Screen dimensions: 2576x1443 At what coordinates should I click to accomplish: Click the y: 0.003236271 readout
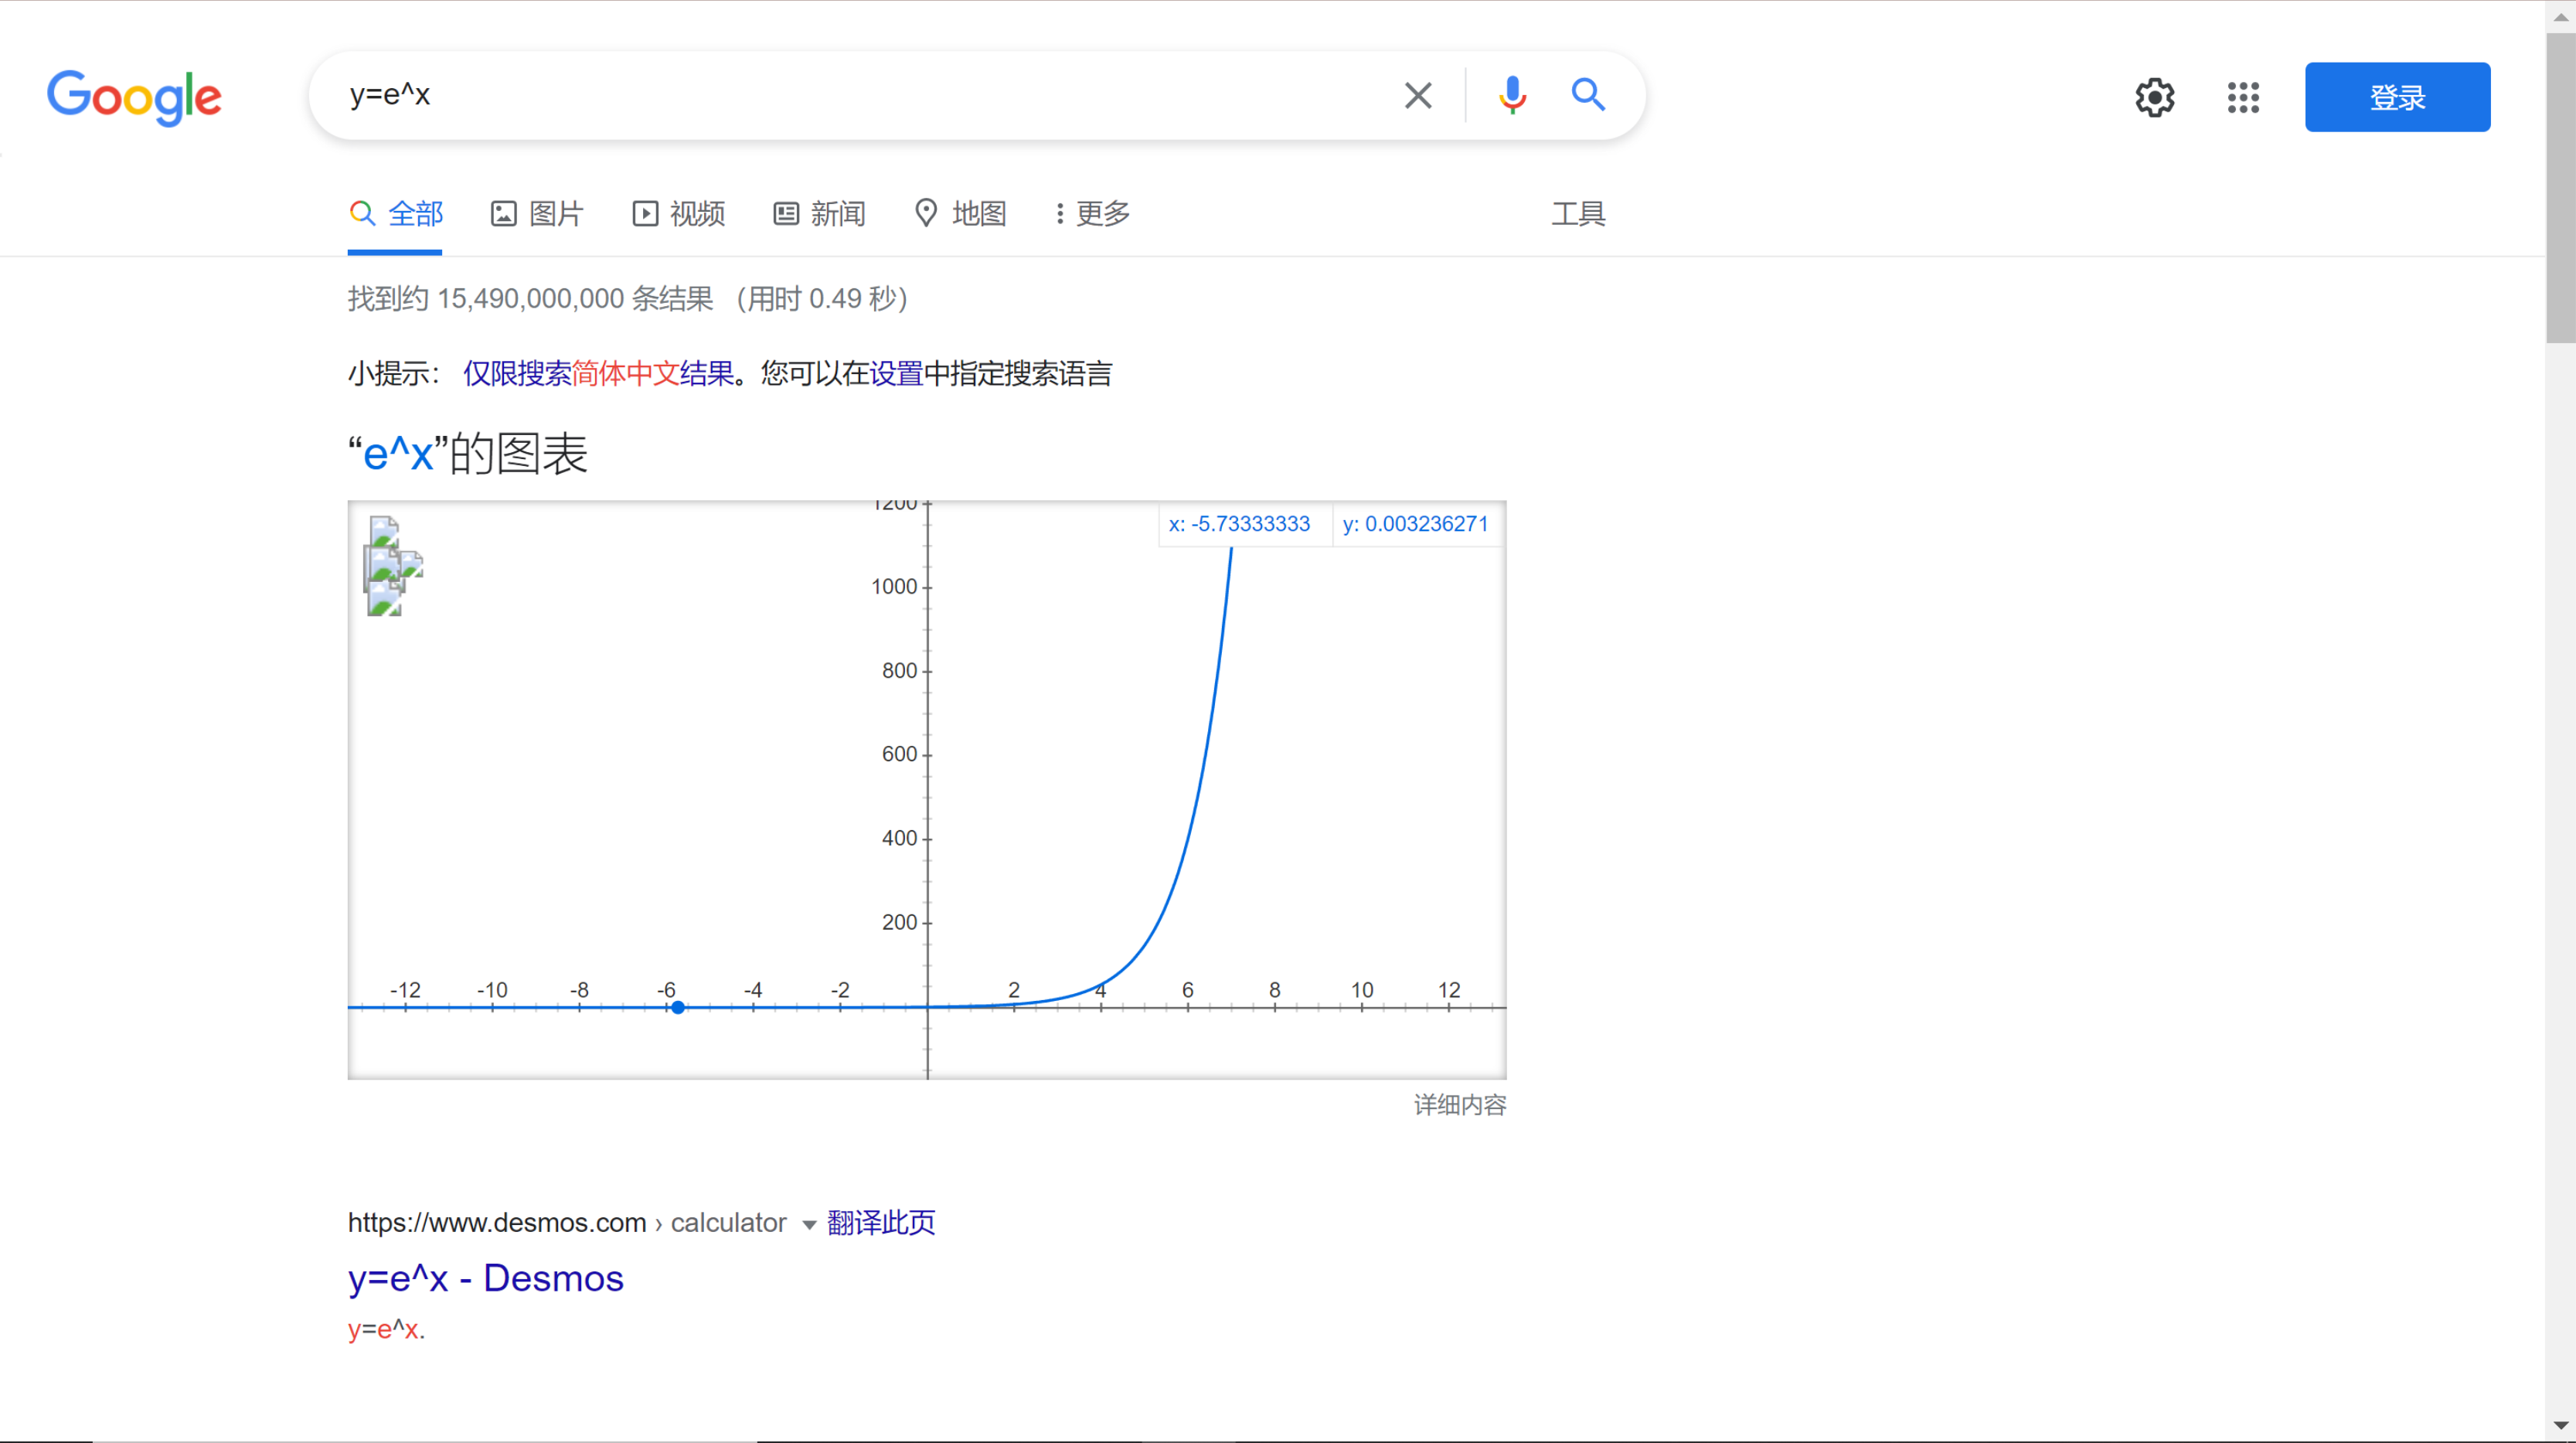click(1415, 524)
